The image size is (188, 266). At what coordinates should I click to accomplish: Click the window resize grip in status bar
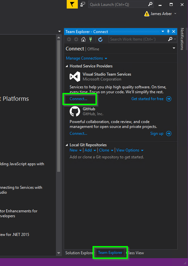tap(185, 263)
